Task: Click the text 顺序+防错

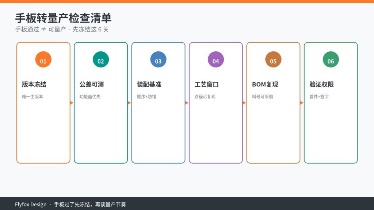Action: click(146, 97)
